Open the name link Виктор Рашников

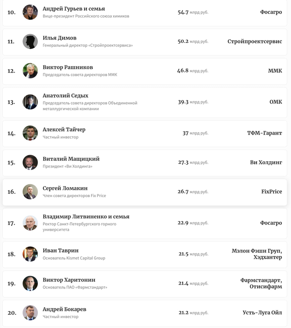click(x=68, y=68)
